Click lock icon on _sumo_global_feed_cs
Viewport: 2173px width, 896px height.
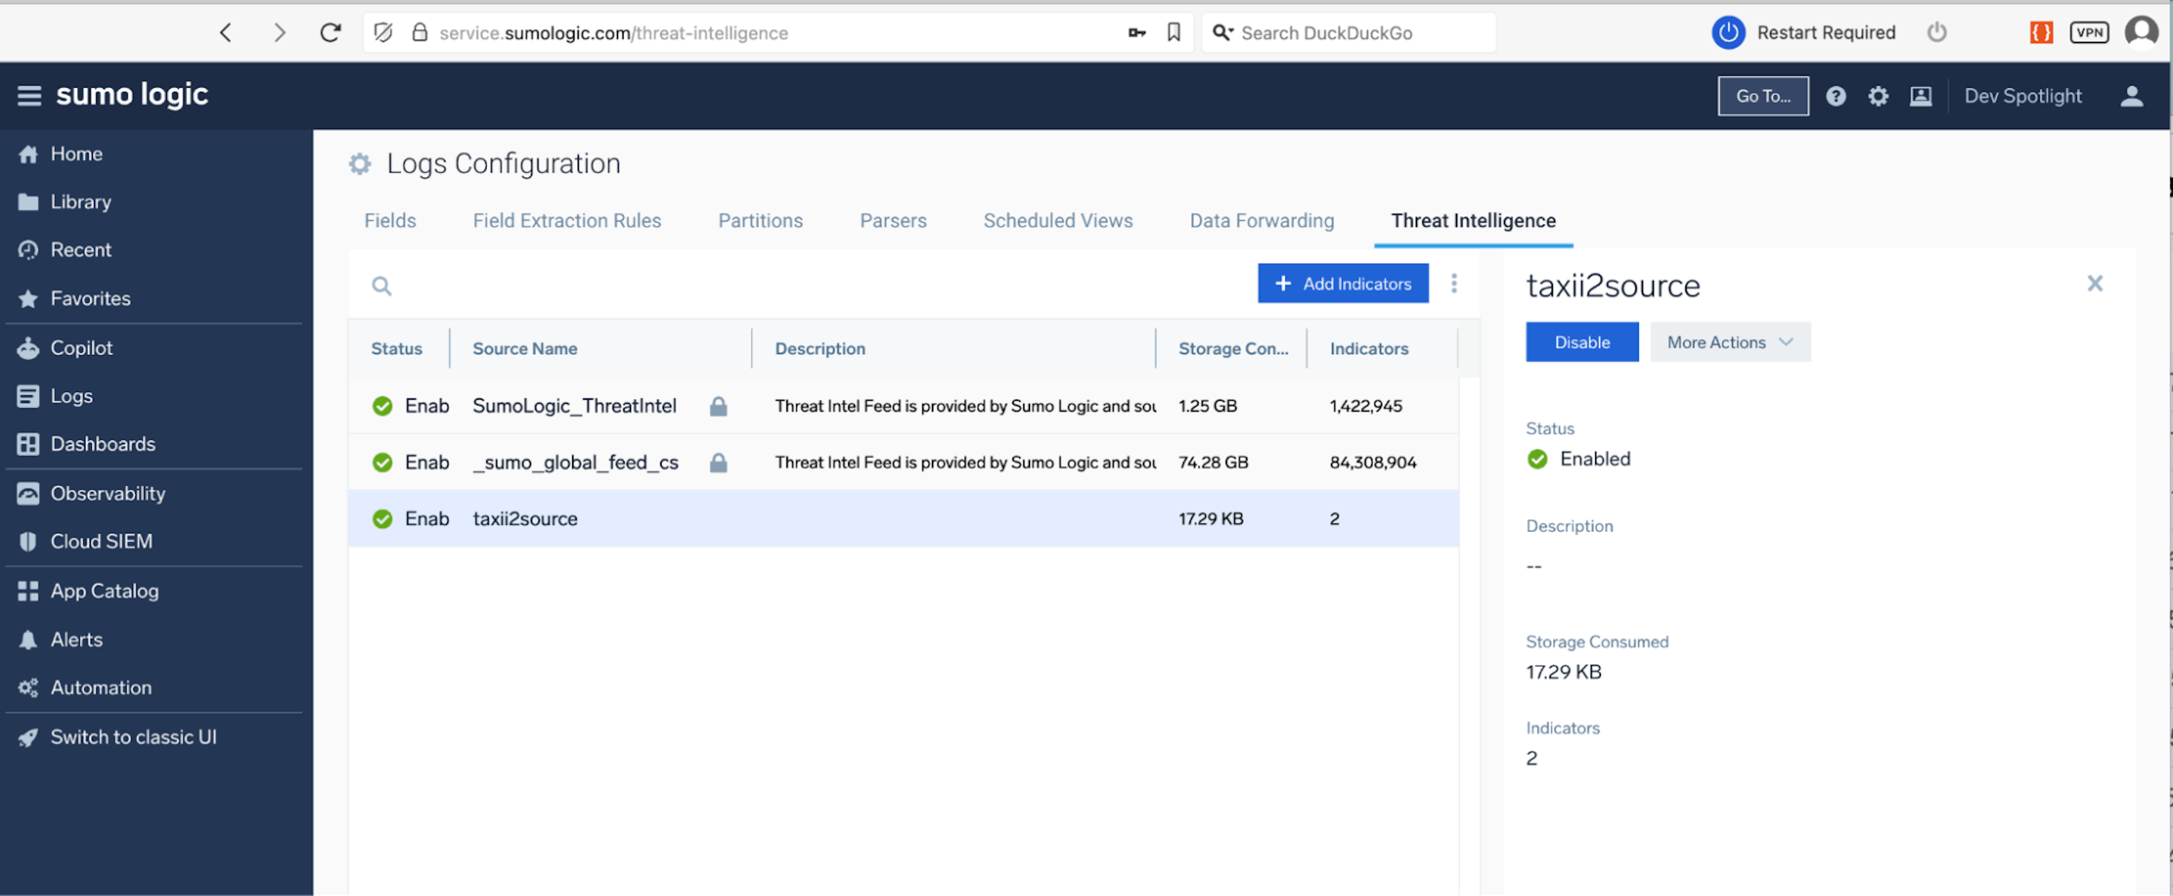click(718, 462)
